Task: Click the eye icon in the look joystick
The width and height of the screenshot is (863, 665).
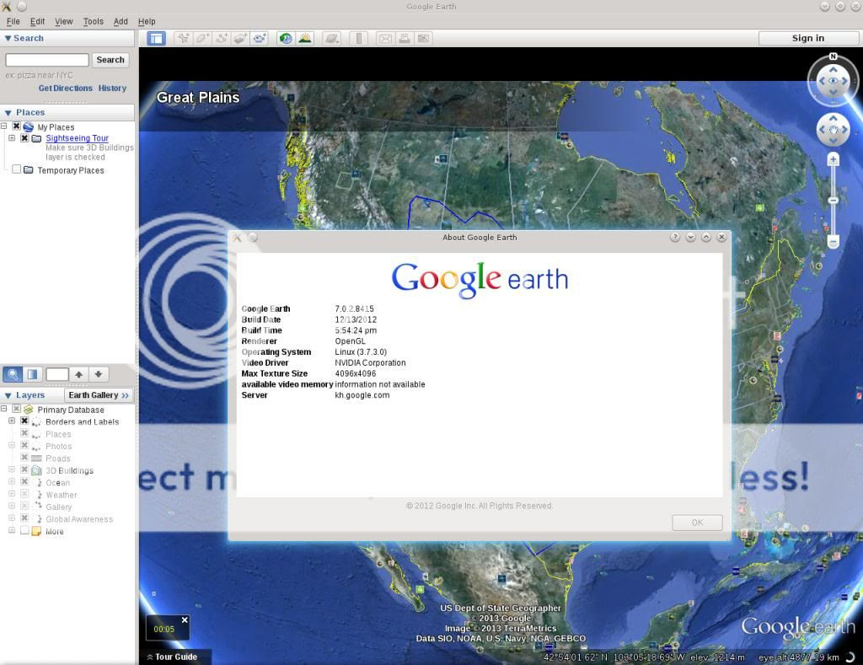Action: tap(834, 81)
